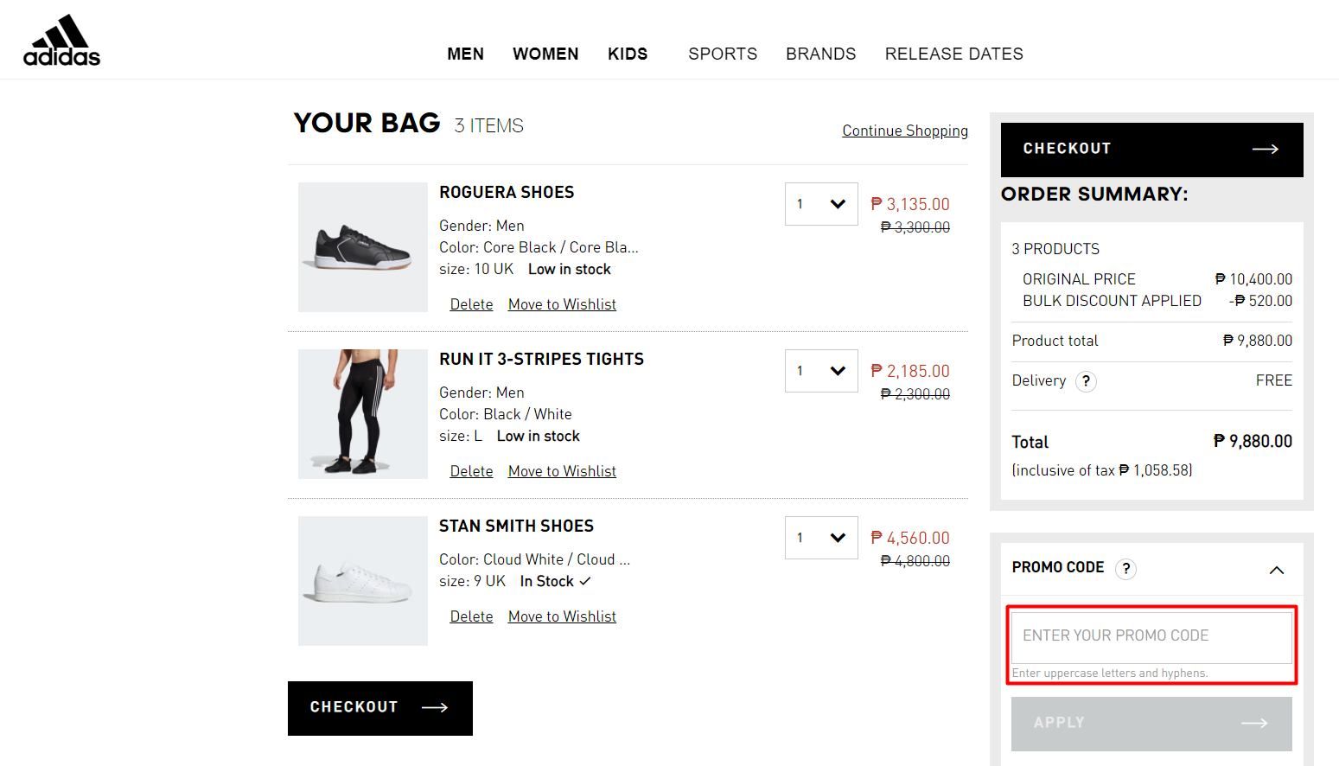Viewport: 1339px width, 766px height.
Task: Click the APPLY promo code button
Action: click(x=1151, y=723)
